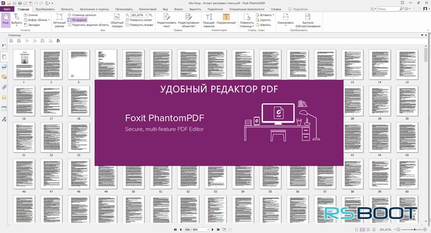Open the Комментарий tab
The image size is (431, 233).
(x=148, y=9)
